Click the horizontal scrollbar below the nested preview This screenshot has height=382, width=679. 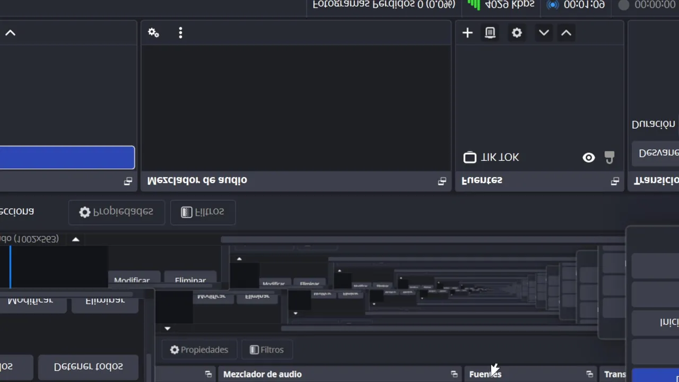click(438, 329)
